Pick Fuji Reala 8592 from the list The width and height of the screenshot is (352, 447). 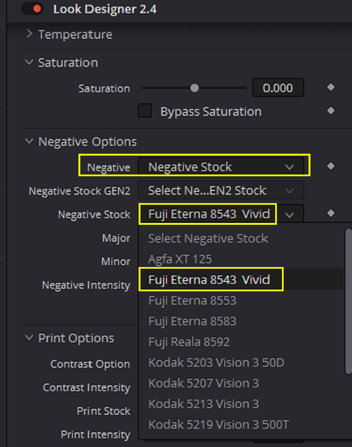tap(189, 342)
